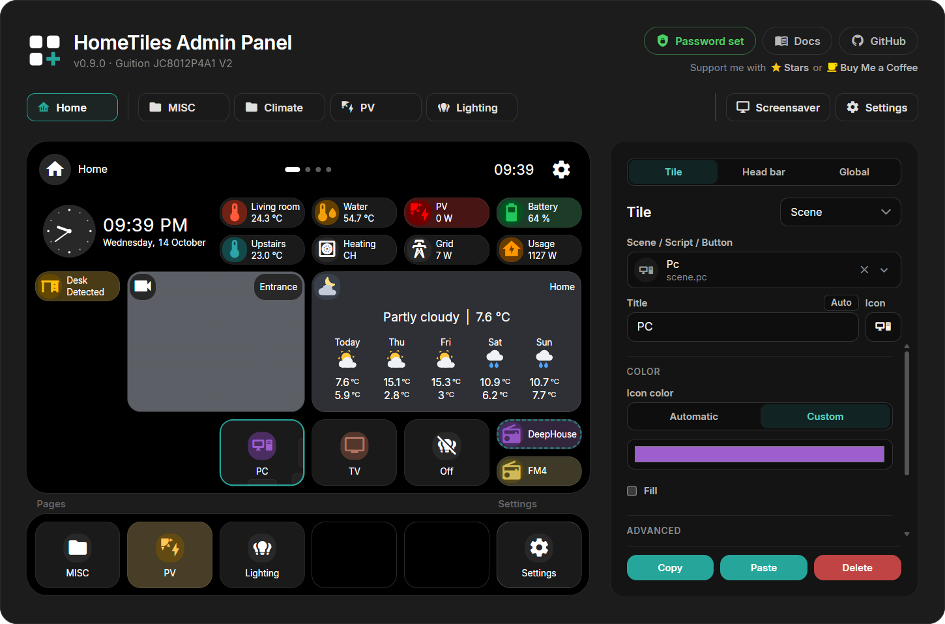Select the Usage 1127 W tile
This screenshot has width=945, height=624.
[x=539, y=250]
